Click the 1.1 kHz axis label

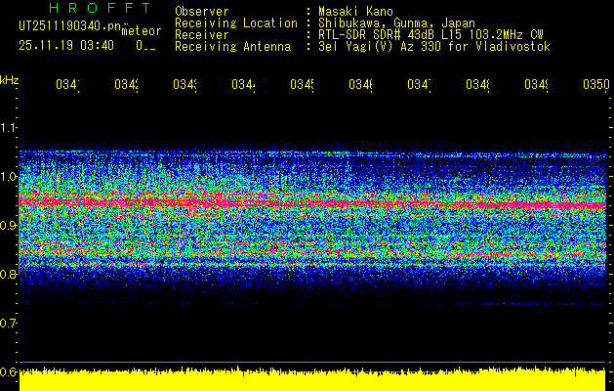click(x=8, y=127)
